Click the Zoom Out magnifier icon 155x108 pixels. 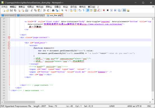(x=66, y=10)
